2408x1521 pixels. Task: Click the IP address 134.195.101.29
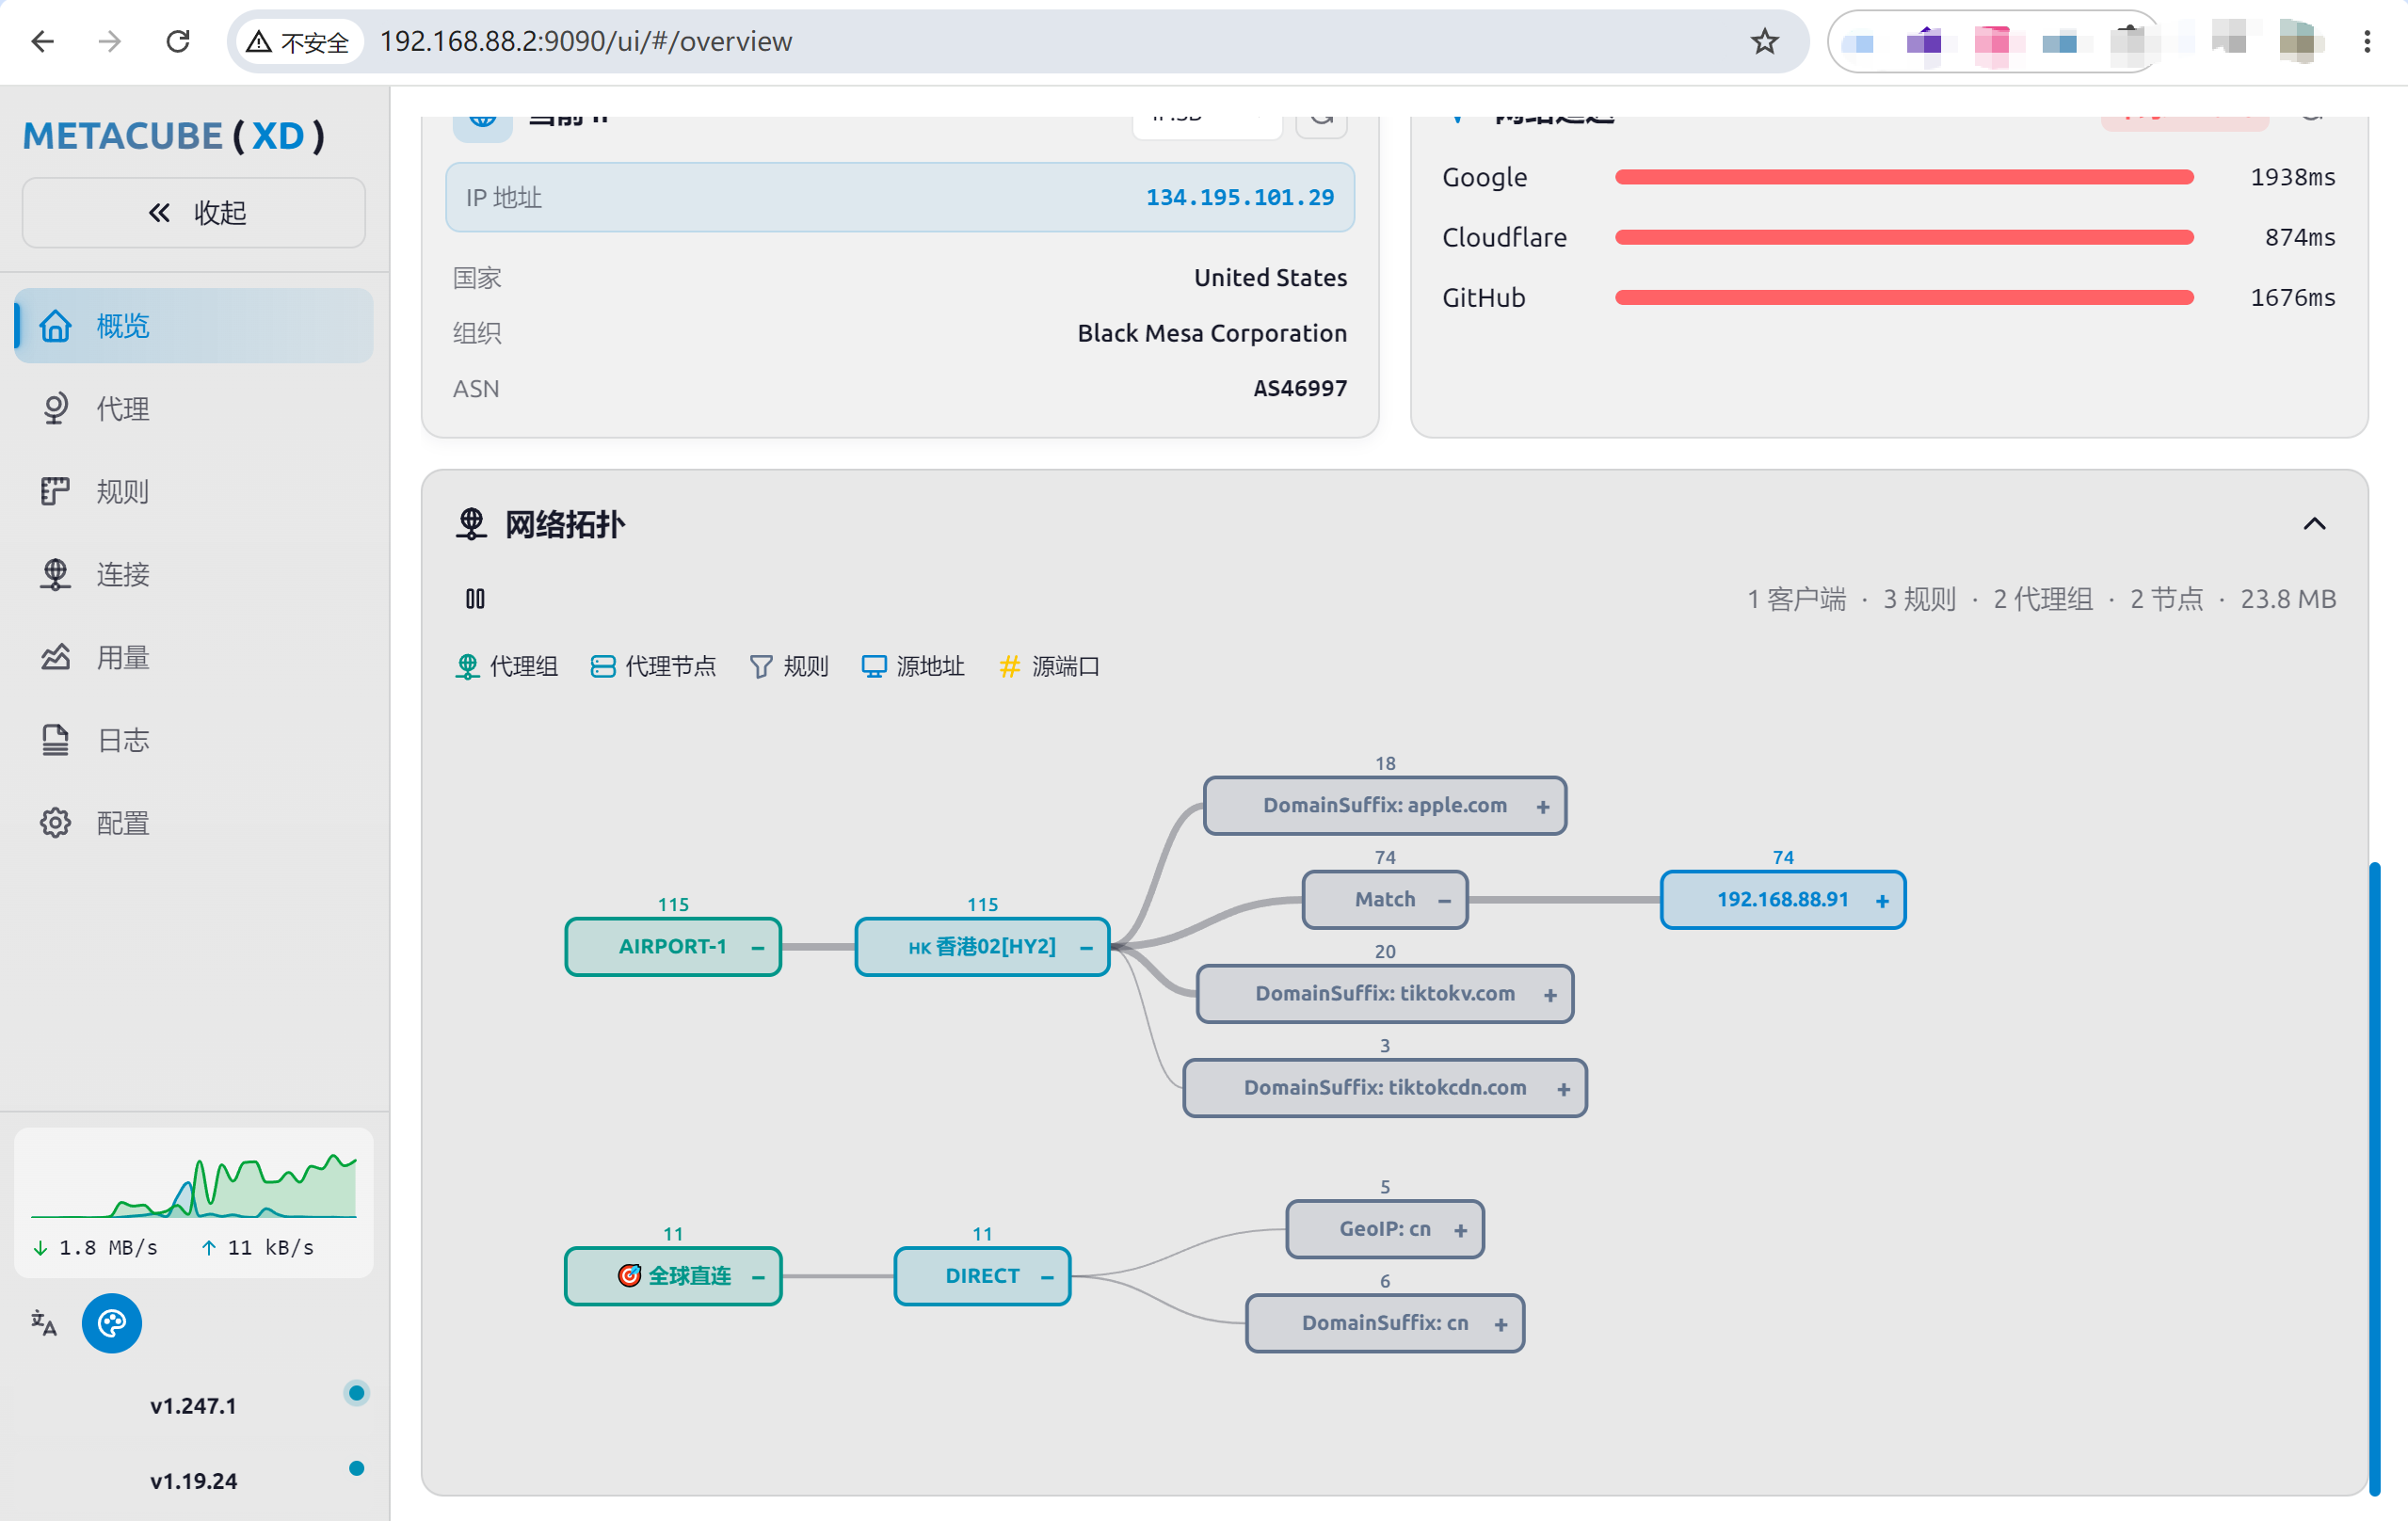(1239, 198)
